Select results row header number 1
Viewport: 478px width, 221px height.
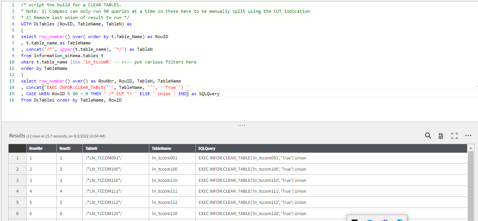tap(17, 158)
